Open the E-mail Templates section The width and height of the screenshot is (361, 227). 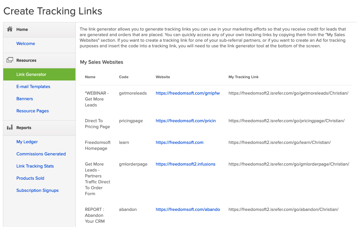coord(33,86)
